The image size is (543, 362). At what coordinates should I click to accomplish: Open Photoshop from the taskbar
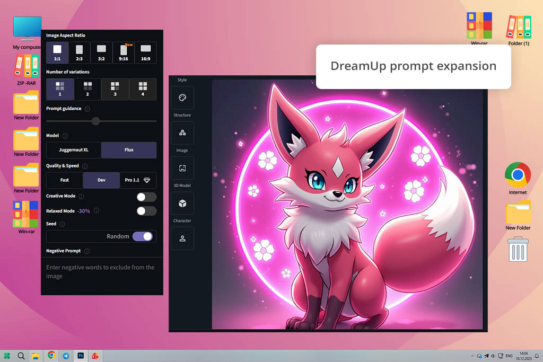tap(81, 356)
